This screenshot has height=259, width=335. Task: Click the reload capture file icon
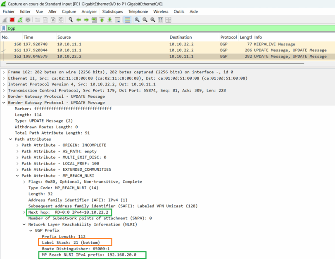tap(61, 20)
